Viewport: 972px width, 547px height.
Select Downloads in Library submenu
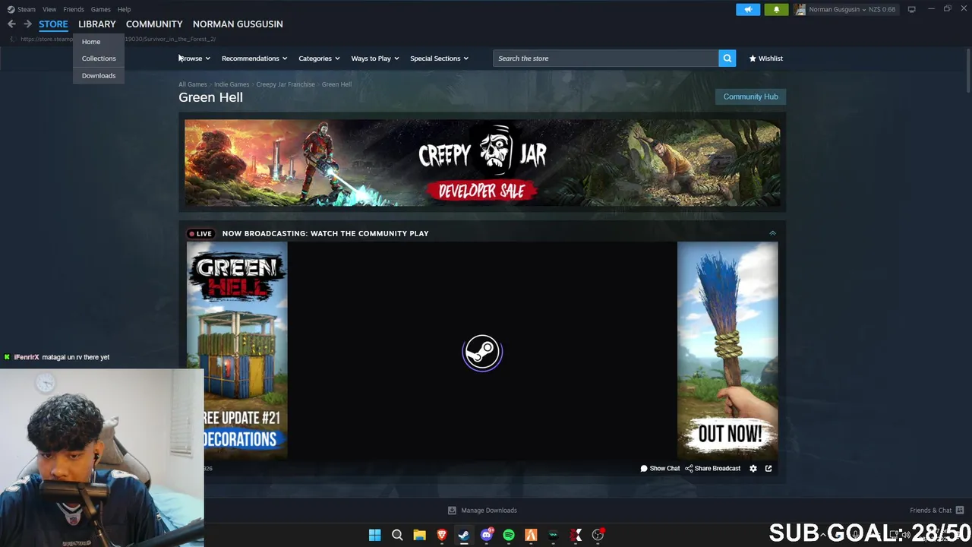tap(99, 75)
